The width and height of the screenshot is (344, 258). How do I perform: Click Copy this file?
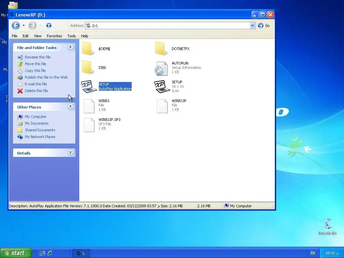tap(35, 71)
